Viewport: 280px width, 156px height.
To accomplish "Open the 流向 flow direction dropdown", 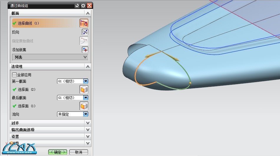I will pyautogui.click(x=86, y=114).
